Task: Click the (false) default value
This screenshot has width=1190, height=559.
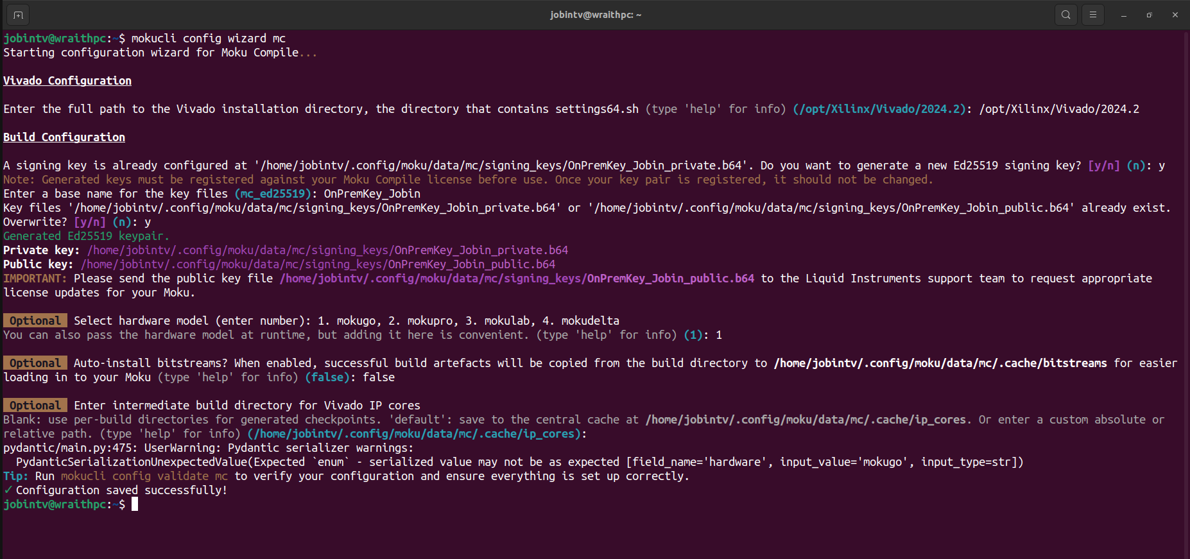Action: click(x=327, y=377)
